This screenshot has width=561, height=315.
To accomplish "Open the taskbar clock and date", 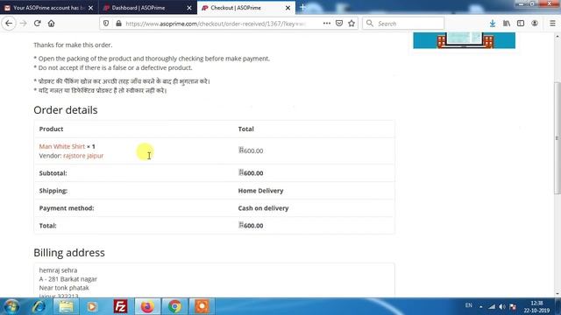I will 536,307.
